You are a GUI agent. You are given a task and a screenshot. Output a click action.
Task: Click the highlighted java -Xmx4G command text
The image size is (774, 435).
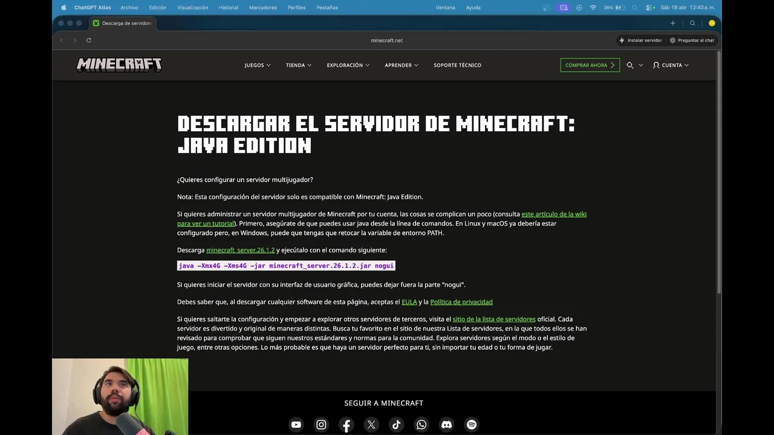(x=286, y=266)
